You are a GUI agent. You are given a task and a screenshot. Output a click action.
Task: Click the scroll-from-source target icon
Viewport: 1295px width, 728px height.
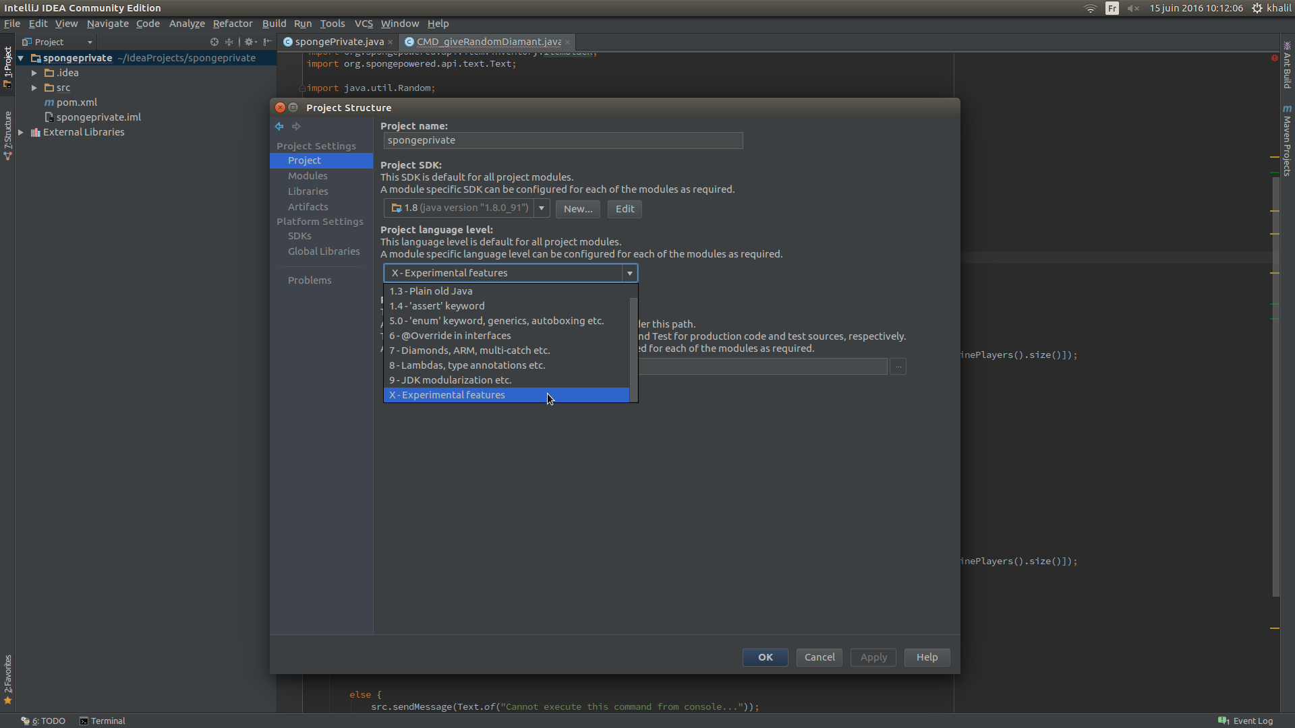(214, 42)
